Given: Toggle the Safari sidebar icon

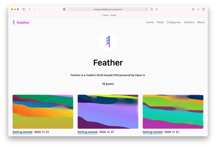Looking at the screenshot, I should pyautogui.click(x=24, y=9).
